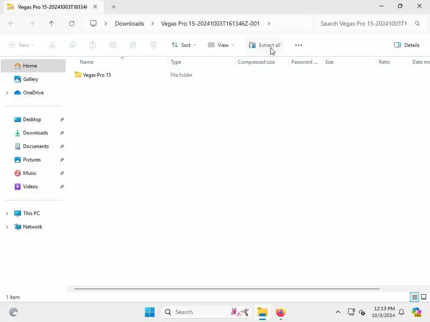Click Downloads in the breadcrumb path
The image size is (430, 322).
coord(129,23)
